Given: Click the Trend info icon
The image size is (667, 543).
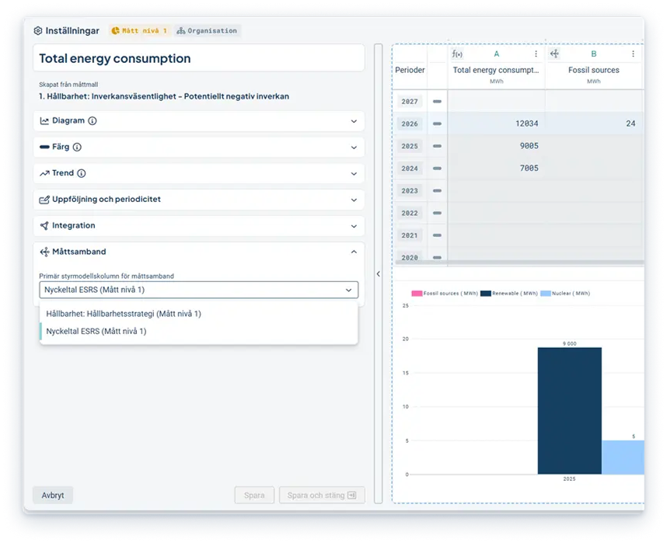Looking at the screenshot, I should pyautogui.click(x=82, y=173).
